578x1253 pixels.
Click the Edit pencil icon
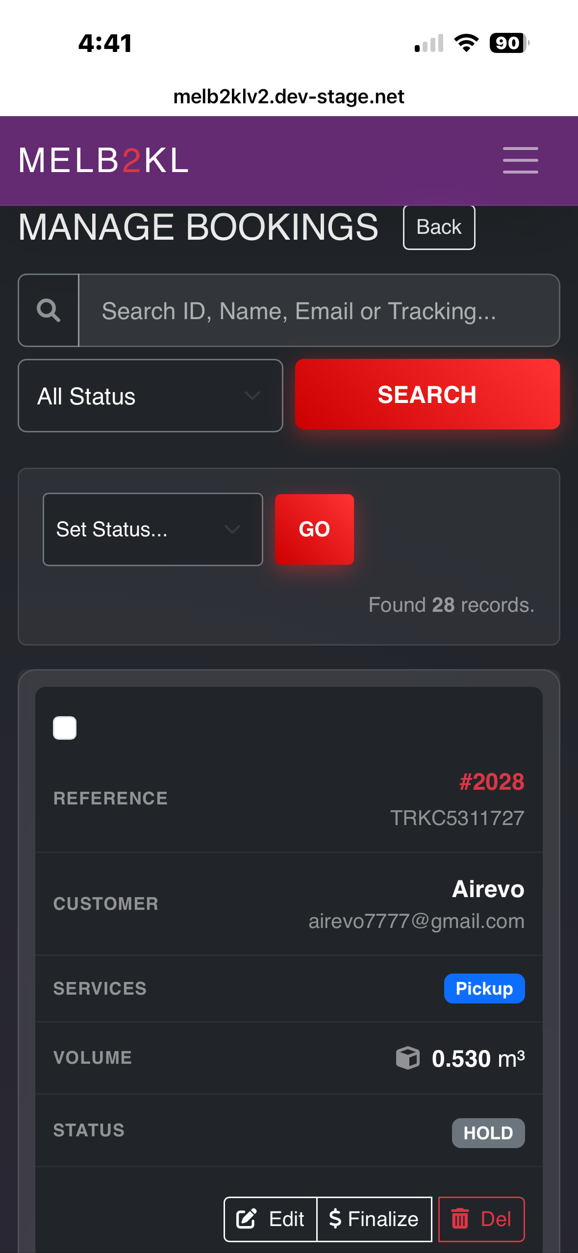pyautogui.click(x=246, y=1219)
